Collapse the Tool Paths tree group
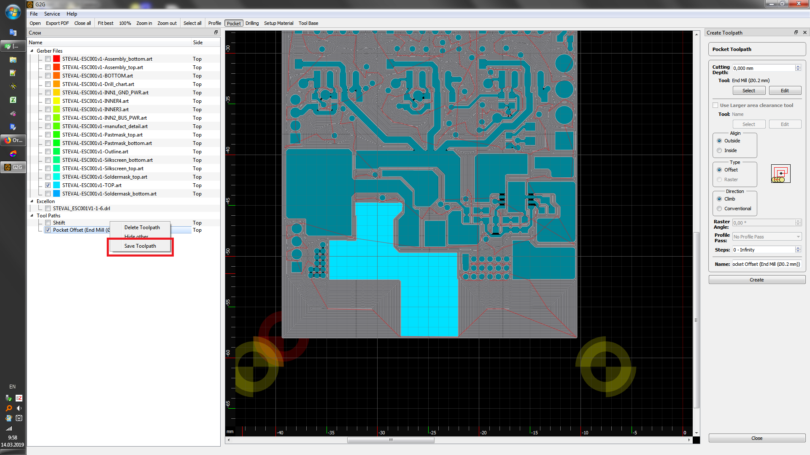The image size is (810, 455). pyautogui.click(x=32, y=216)
